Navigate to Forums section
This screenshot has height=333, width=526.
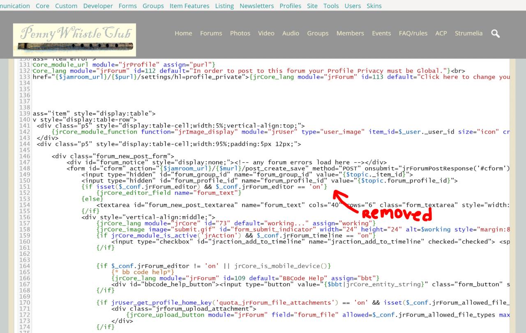click(211, 33)
